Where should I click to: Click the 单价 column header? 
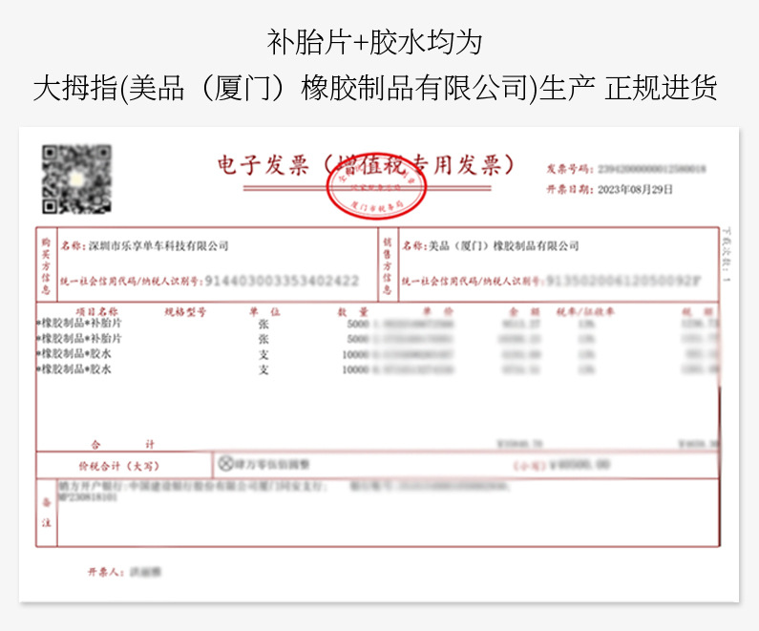(438, 311)
